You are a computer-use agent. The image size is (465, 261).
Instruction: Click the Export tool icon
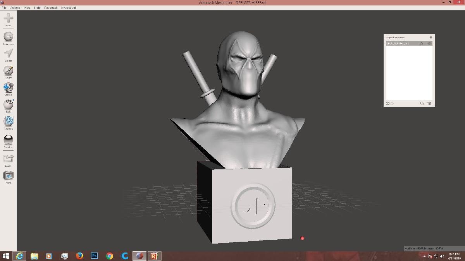pyautogui.click(x=8, y=159)
